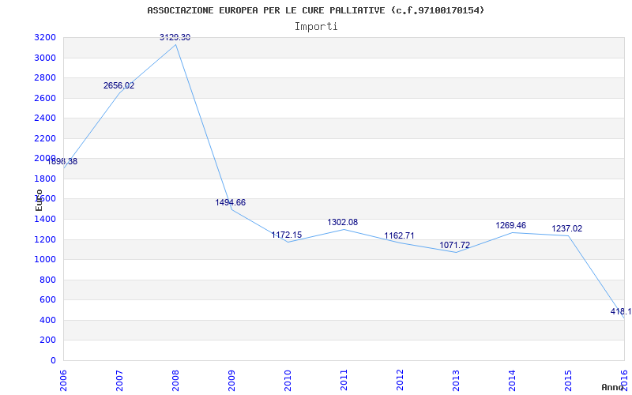Select the 2656.02 data label
The height and width of the screenshot is (395, 632).
coord(119,85)
